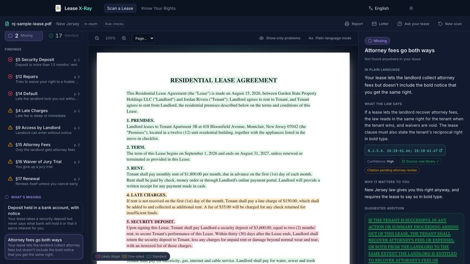The height and width of the screenshot is (264, 470).
Task: Change language from English
Action: click(378, 8)
